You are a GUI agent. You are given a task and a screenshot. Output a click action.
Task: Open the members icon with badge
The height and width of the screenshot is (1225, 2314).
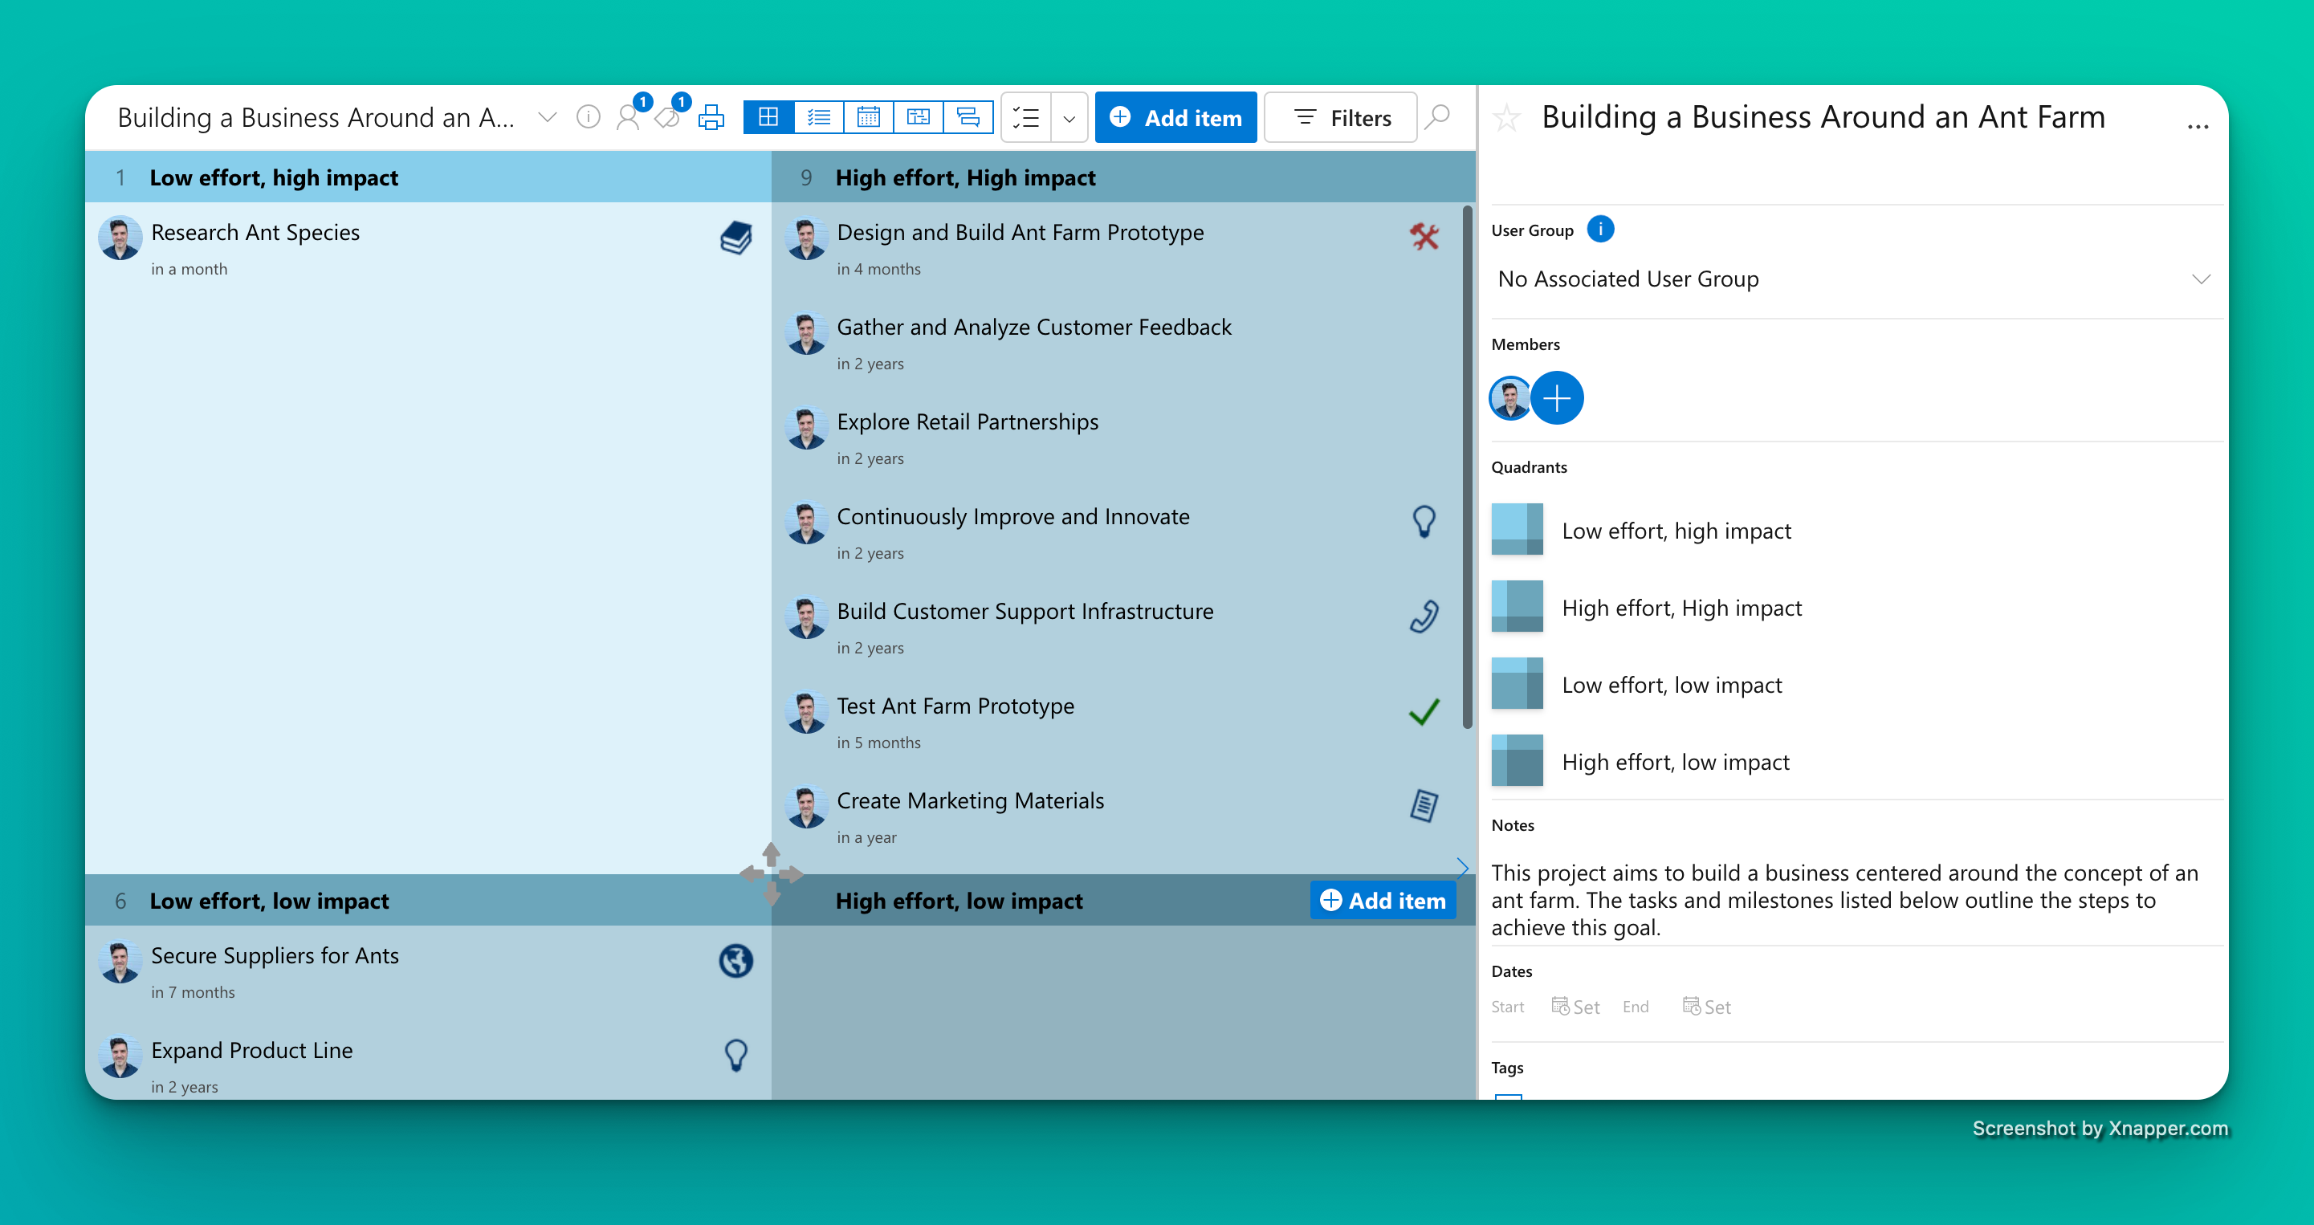tap(629, 118)
